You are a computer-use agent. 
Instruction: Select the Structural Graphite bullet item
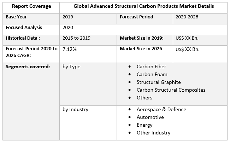point(159,82)
